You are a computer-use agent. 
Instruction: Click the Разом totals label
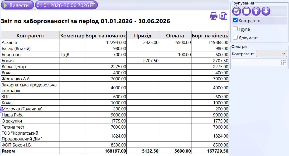[x=8, y=151]
